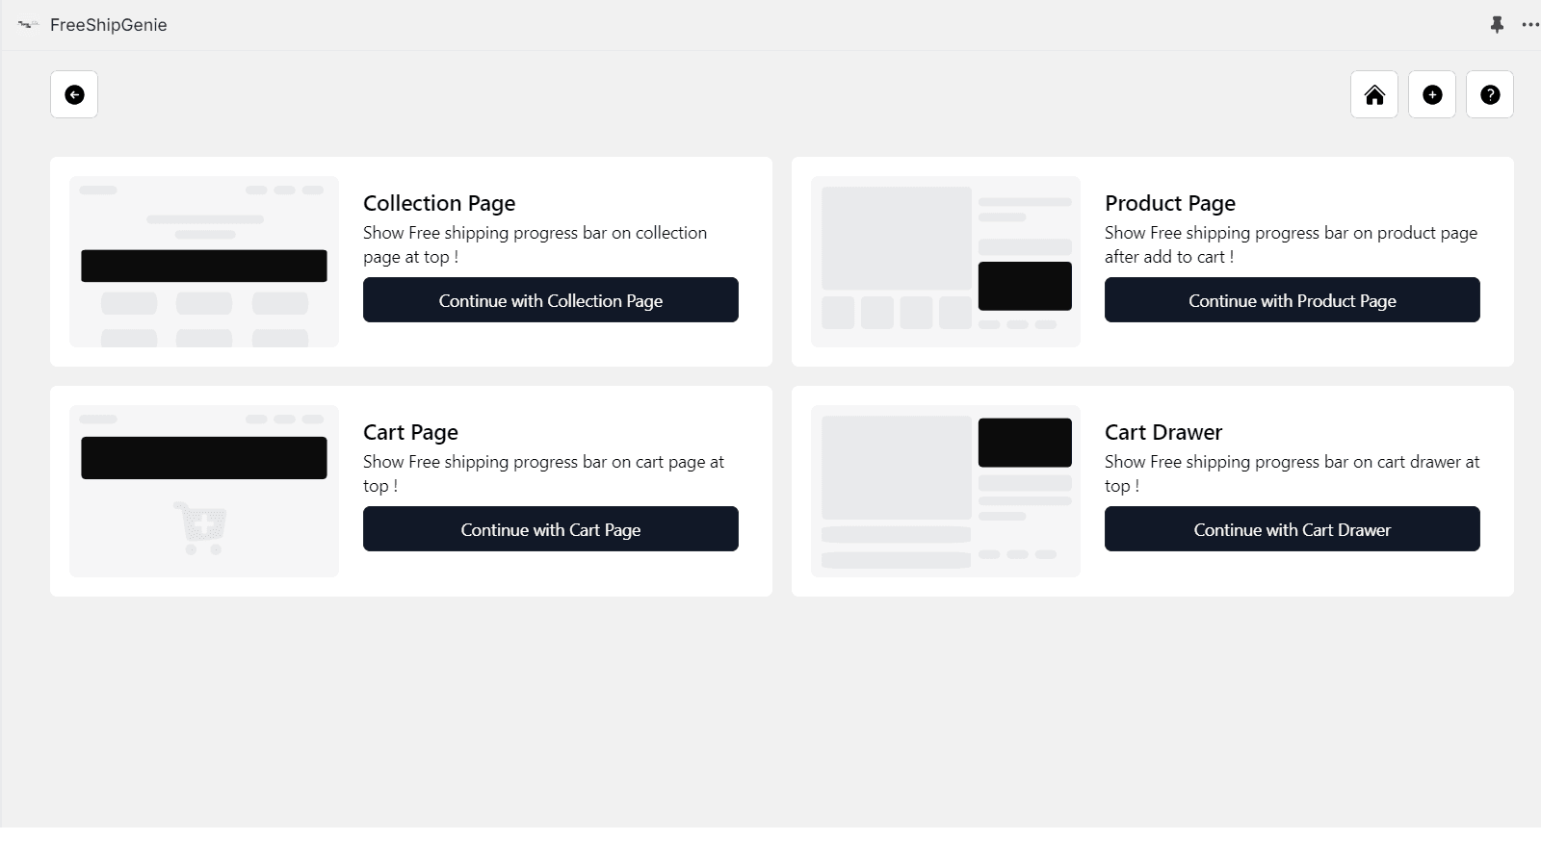Click the back arrow button
This screenshot has height=866, width=1541.
[74, 94]
